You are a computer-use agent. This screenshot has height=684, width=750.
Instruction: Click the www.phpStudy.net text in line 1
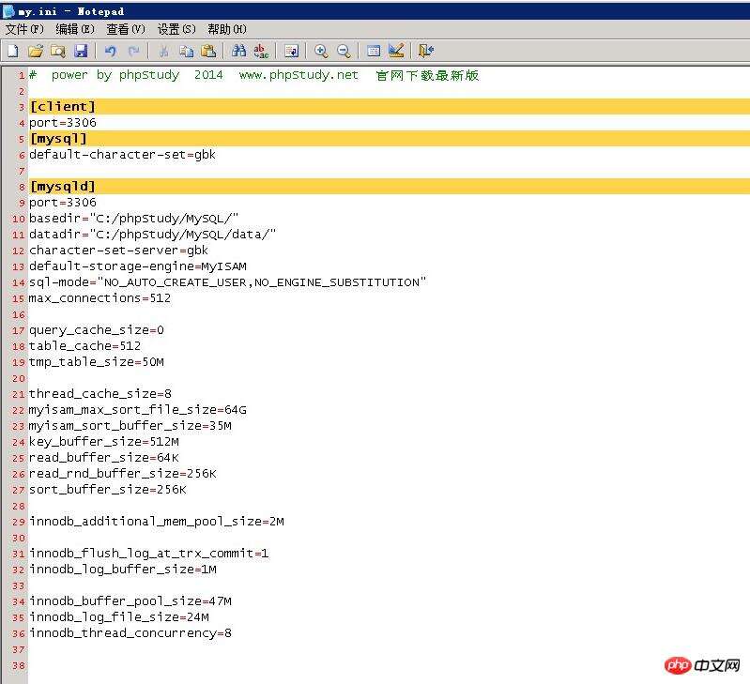298,75
